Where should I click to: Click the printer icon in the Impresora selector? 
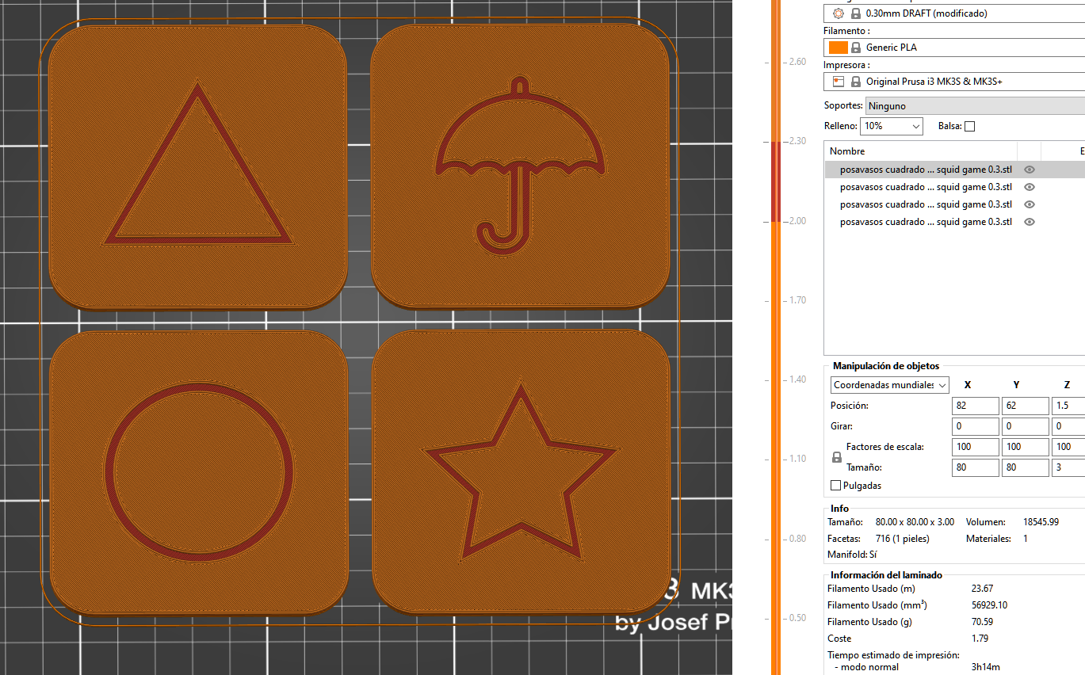coord(839,82)
